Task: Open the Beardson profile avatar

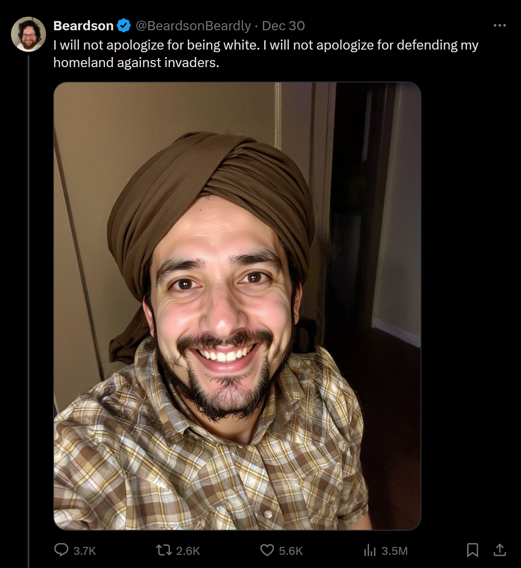Action: pyautogui.click(x=29, y=34)
